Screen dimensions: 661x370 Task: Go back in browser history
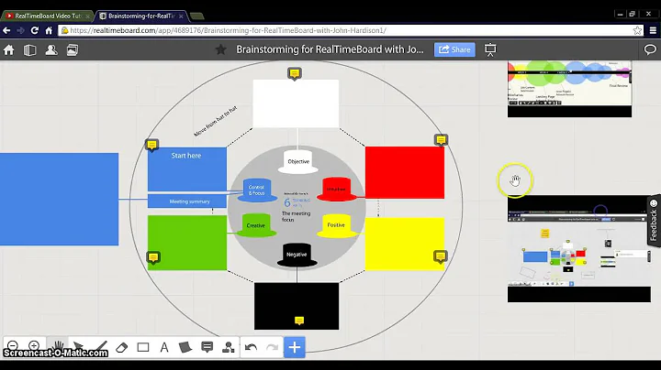(x=6, y=30)
